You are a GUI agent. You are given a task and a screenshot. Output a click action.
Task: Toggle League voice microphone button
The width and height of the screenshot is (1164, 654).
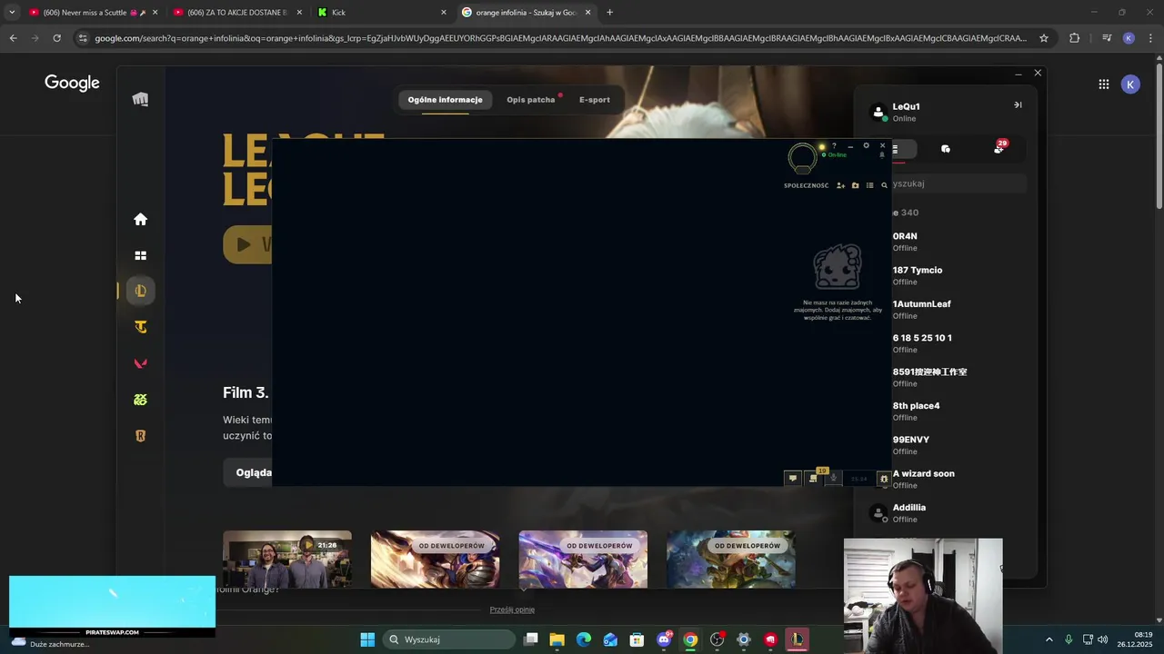tap(833, 478)
